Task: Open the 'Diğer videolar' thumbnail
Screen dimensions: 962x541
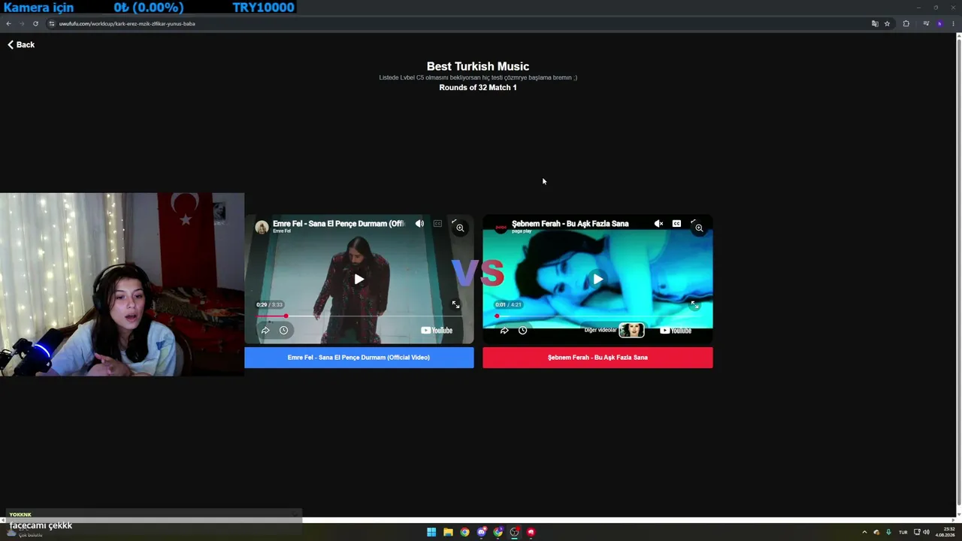Action: tap(631, 331)
